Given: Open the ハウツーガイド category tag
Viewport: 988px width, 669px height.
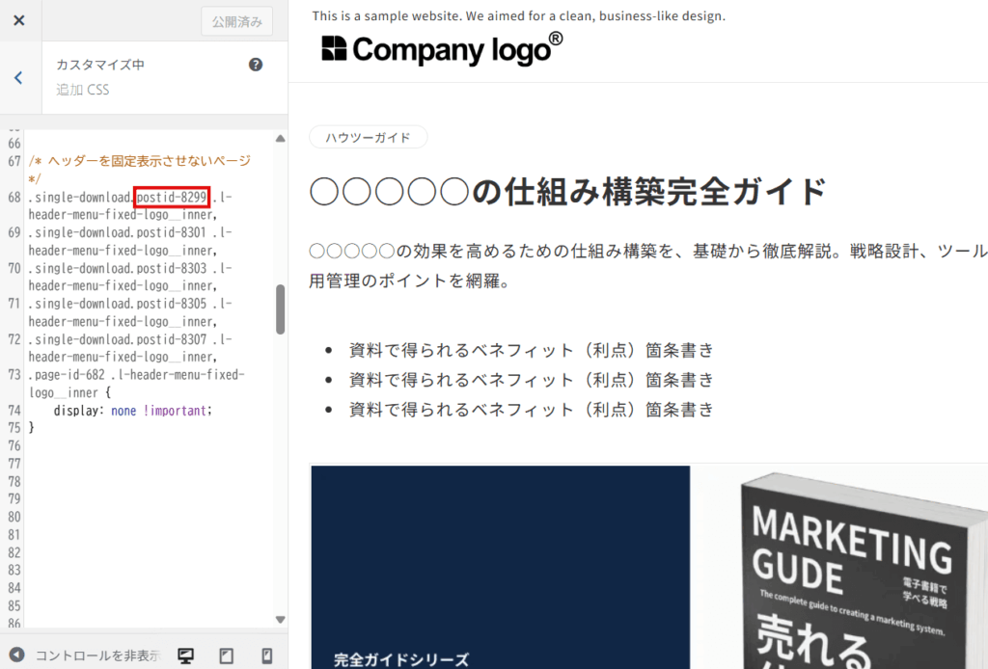Looking at the screenshot, I should point(368,138).
